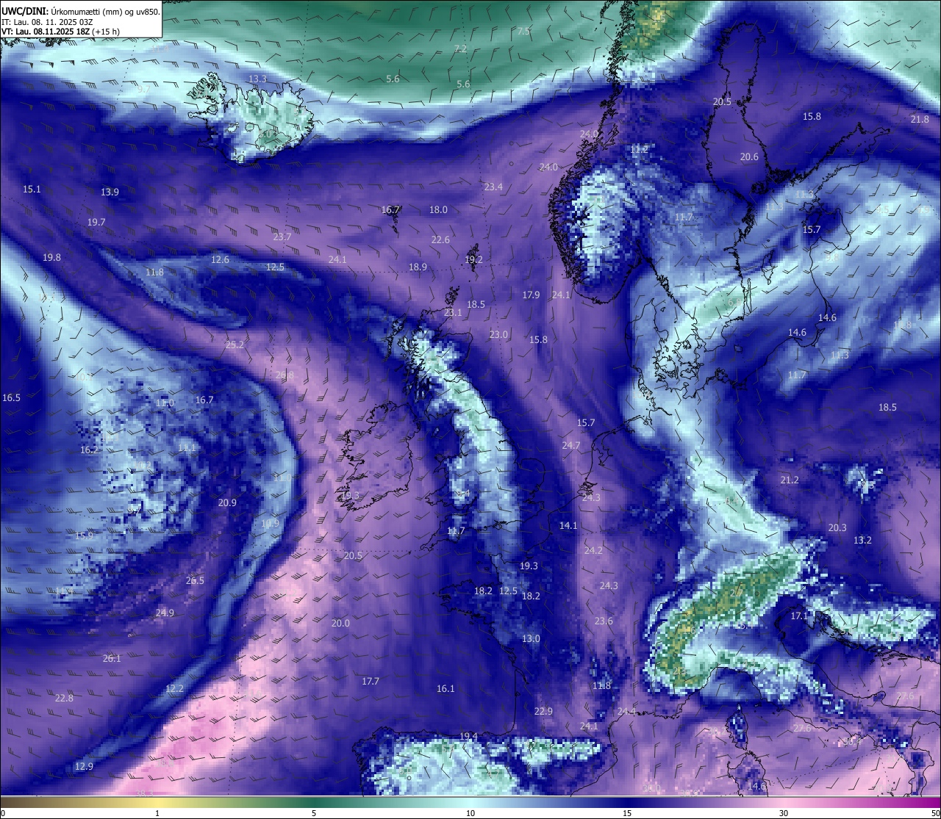Click the 16.5 value label
Screen dimensions: 941x819
pyautogui.click(x=11, y=397)
